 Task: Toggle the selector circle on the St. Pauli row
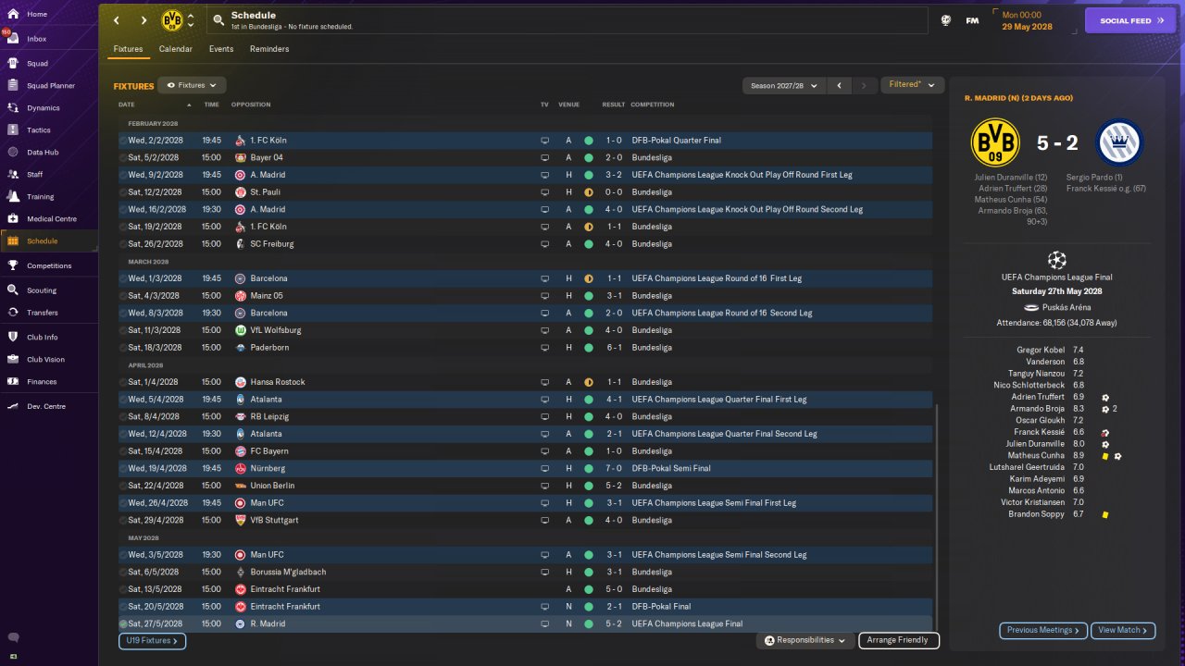pyautogui.click(x=123, y=192)
